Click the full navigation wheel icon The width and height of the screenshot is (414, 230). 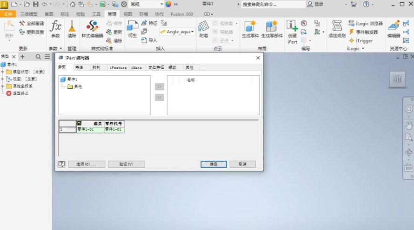pos(408,109)
